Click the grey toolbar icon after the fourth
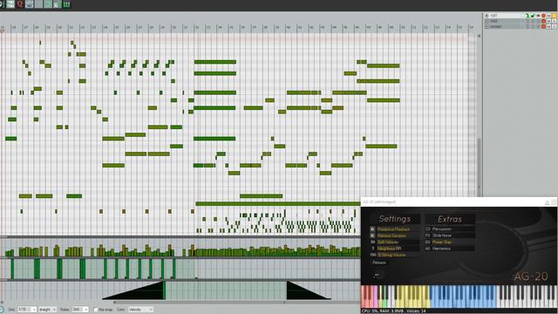 38,3
